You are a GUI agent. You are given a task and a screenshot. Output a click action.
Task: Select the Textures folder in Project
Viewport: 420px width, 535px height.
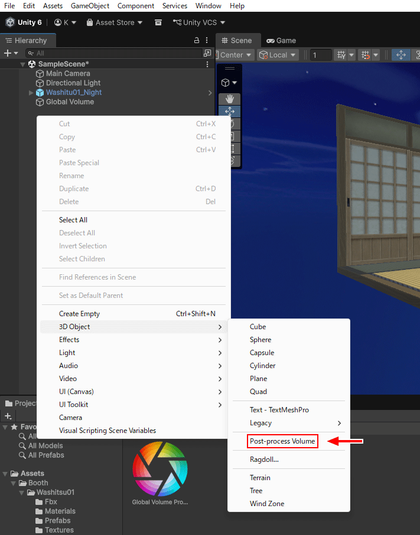59,530
